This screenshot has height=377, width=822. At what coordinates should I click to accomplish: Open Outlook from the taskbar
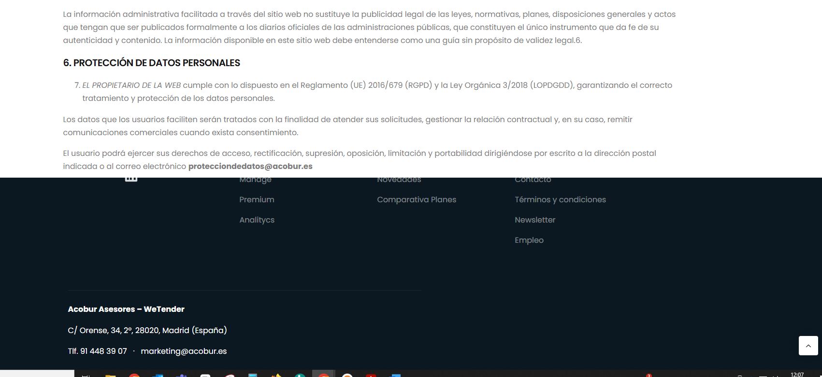click(158, 375)
